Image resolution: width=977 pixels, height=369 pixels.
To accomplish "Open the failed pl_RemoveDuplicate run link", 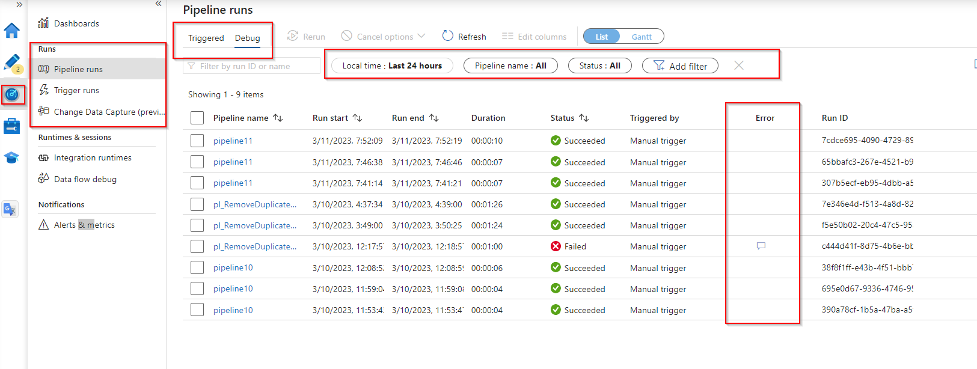I will (255, 246).
